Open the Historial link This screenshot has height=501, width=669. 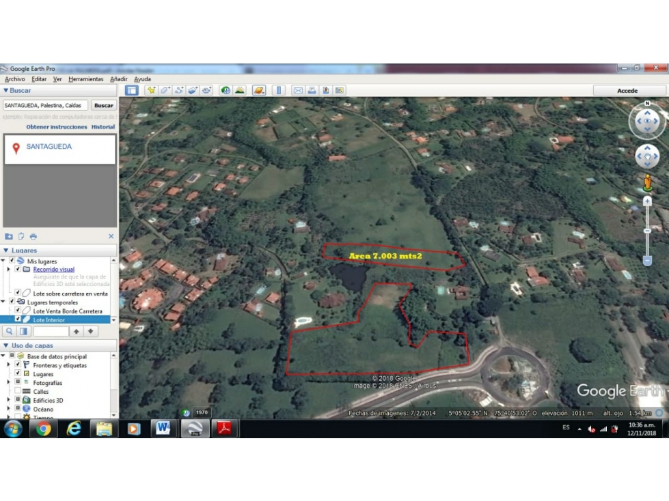tap(103, 127)
